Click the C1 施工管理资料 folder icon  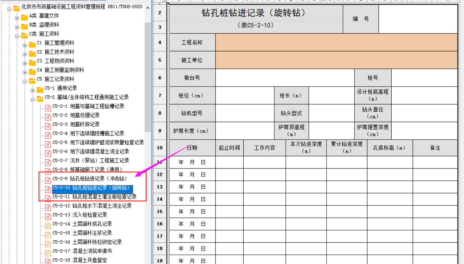(x=32, y=44)
